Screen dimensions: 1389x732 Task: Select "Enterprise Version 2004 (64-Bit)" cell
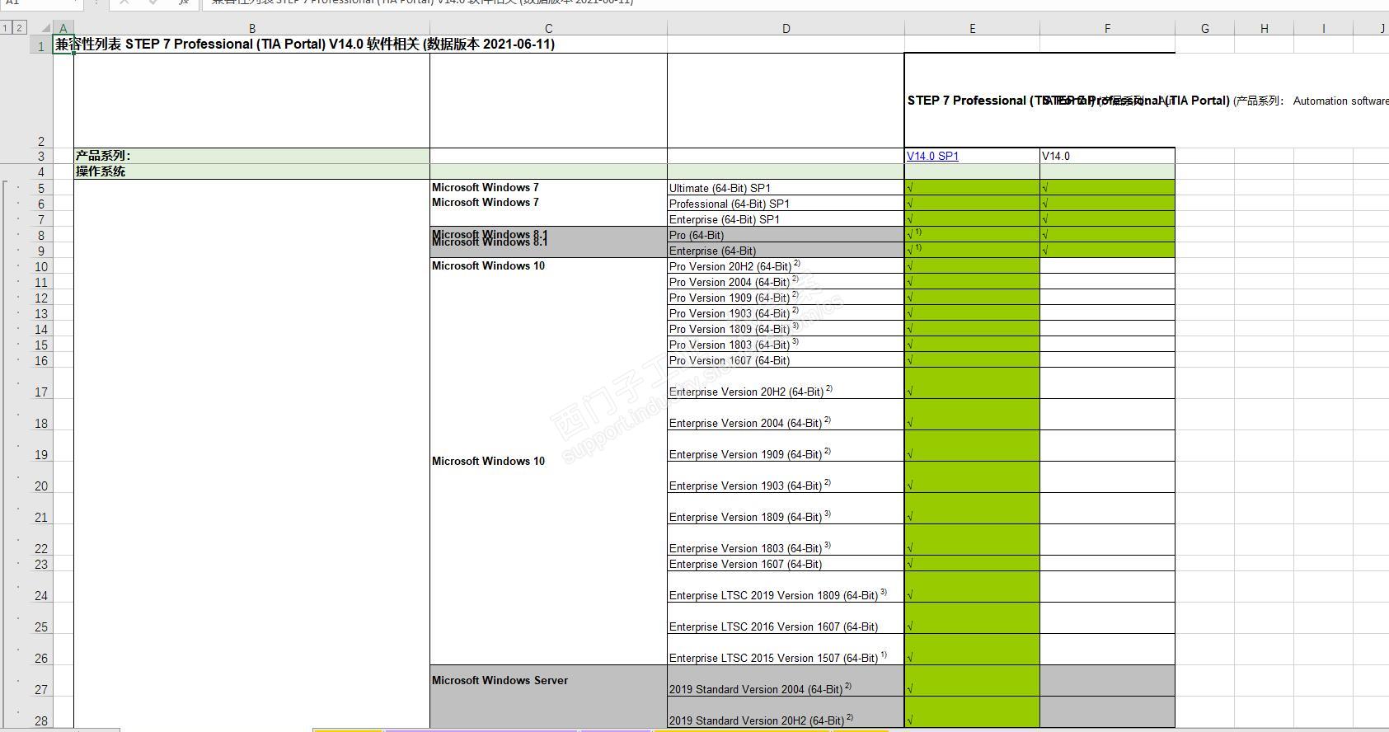786,415
